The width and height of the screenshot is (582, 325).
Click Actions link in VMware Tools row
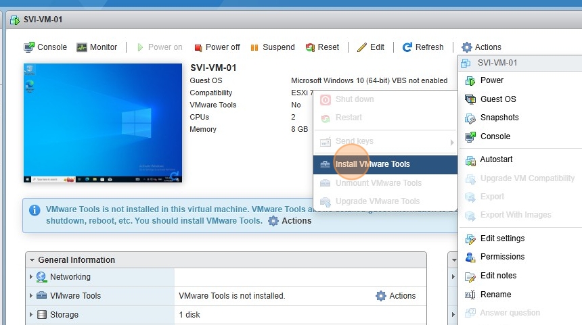click(x=396, y=296)
